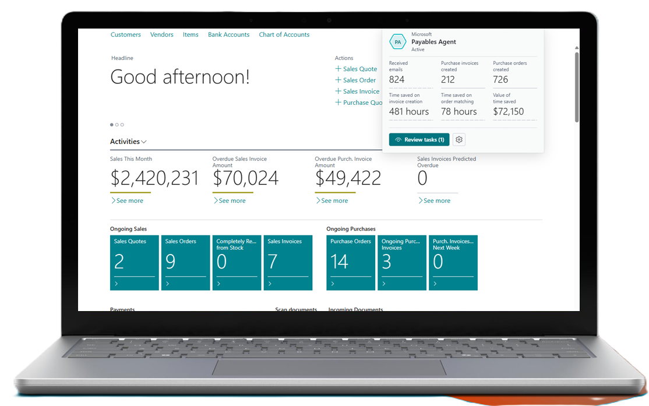
Task: Select the first headline carousel dot
Action: click(x=112, y=125)
